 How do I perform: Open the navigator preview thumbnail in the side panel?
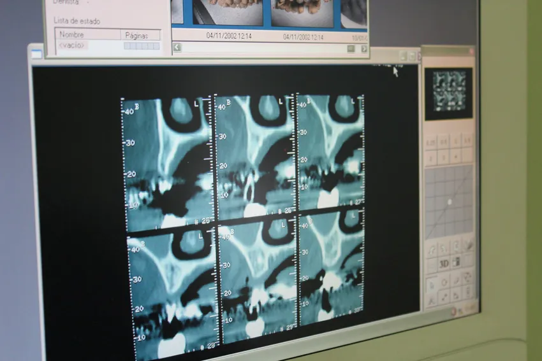(x=449, y=92)
